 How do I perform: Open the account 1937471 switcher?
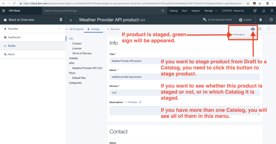point(234,11)
